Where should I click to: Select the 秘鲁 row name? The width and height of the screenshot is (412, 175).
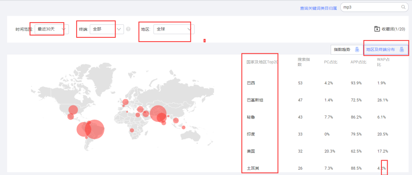[x=251, y=117]
